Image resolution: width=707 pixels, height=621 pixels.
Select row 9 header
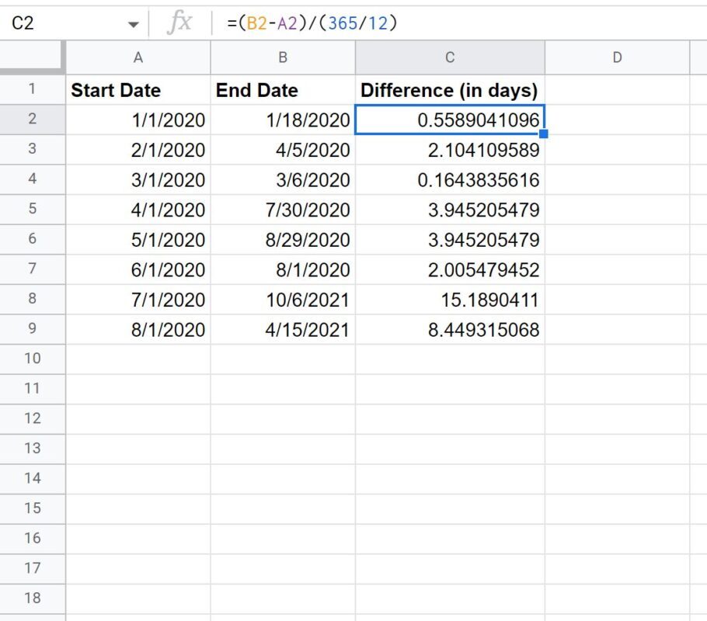pyautogui.click(x=32, y=328)
